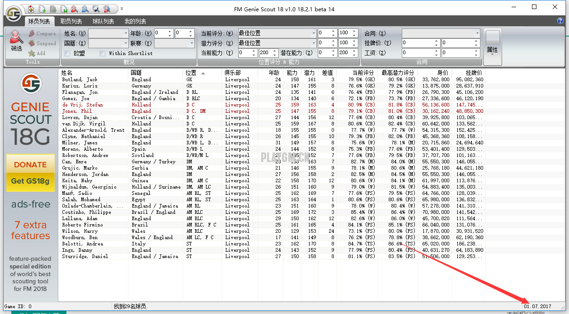
Task: Click the Compare tool
Action: click(42, 33)
